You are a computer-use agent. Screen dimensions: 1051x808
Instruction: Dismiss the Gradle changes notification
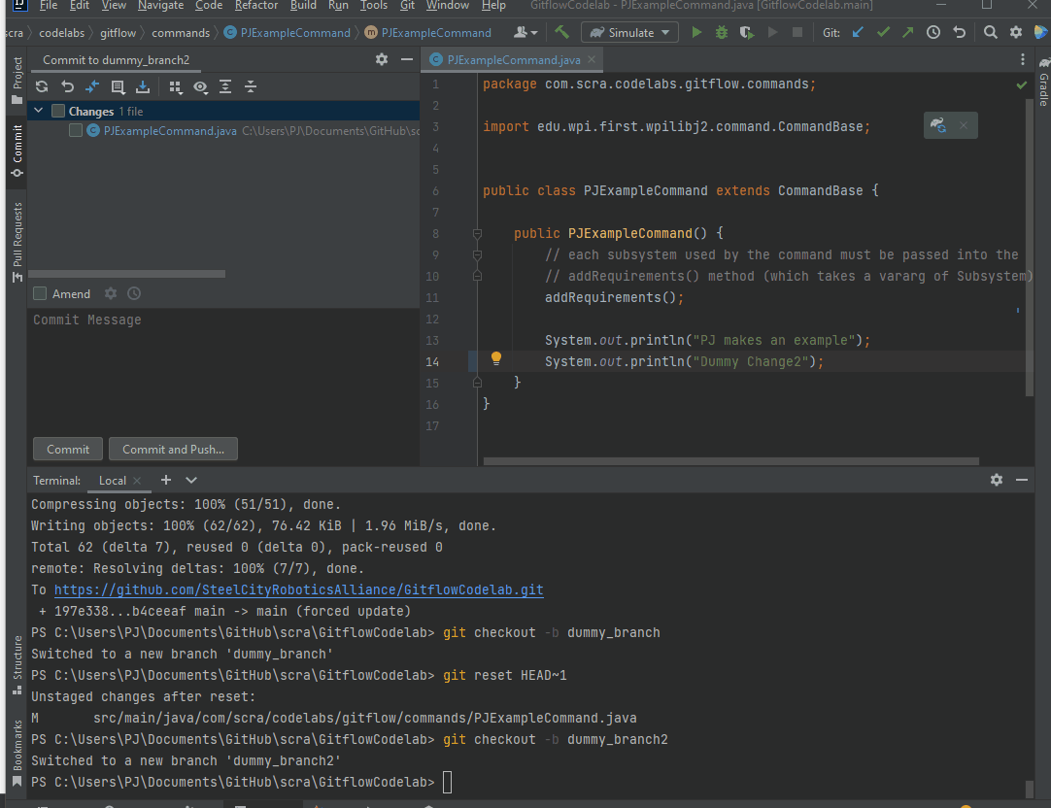click(964, 125)
